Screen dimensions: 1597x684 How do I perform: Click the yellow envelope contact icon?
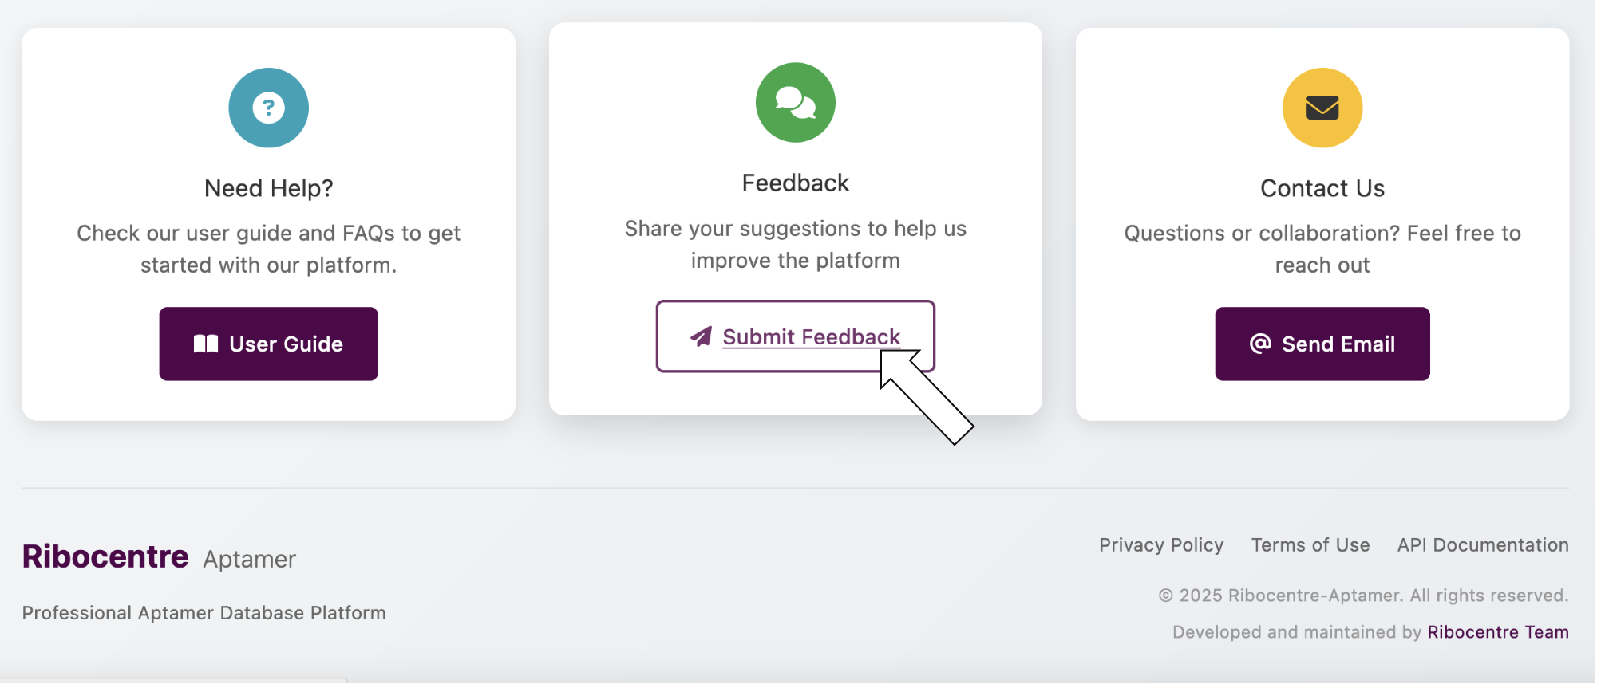pos(1322,108)
